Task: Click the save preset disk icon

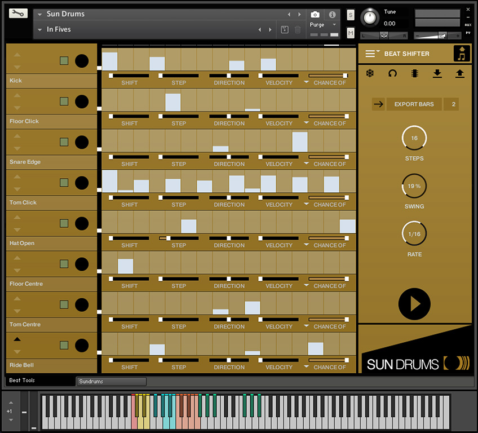Action: pyautogui.click(x=285, y=29)
